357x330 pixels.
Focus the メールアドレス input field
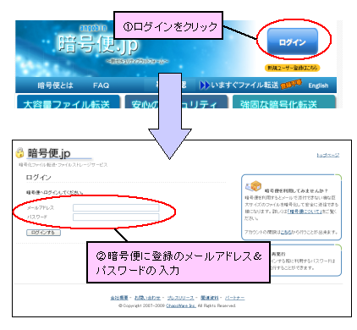point(116,208)
